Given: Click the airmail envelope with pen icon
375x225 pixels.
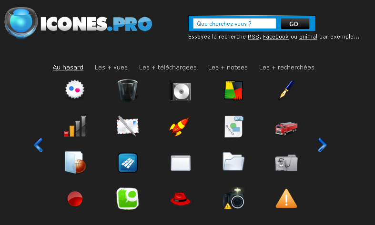Looking at the screenshot, I should point(128,126).
